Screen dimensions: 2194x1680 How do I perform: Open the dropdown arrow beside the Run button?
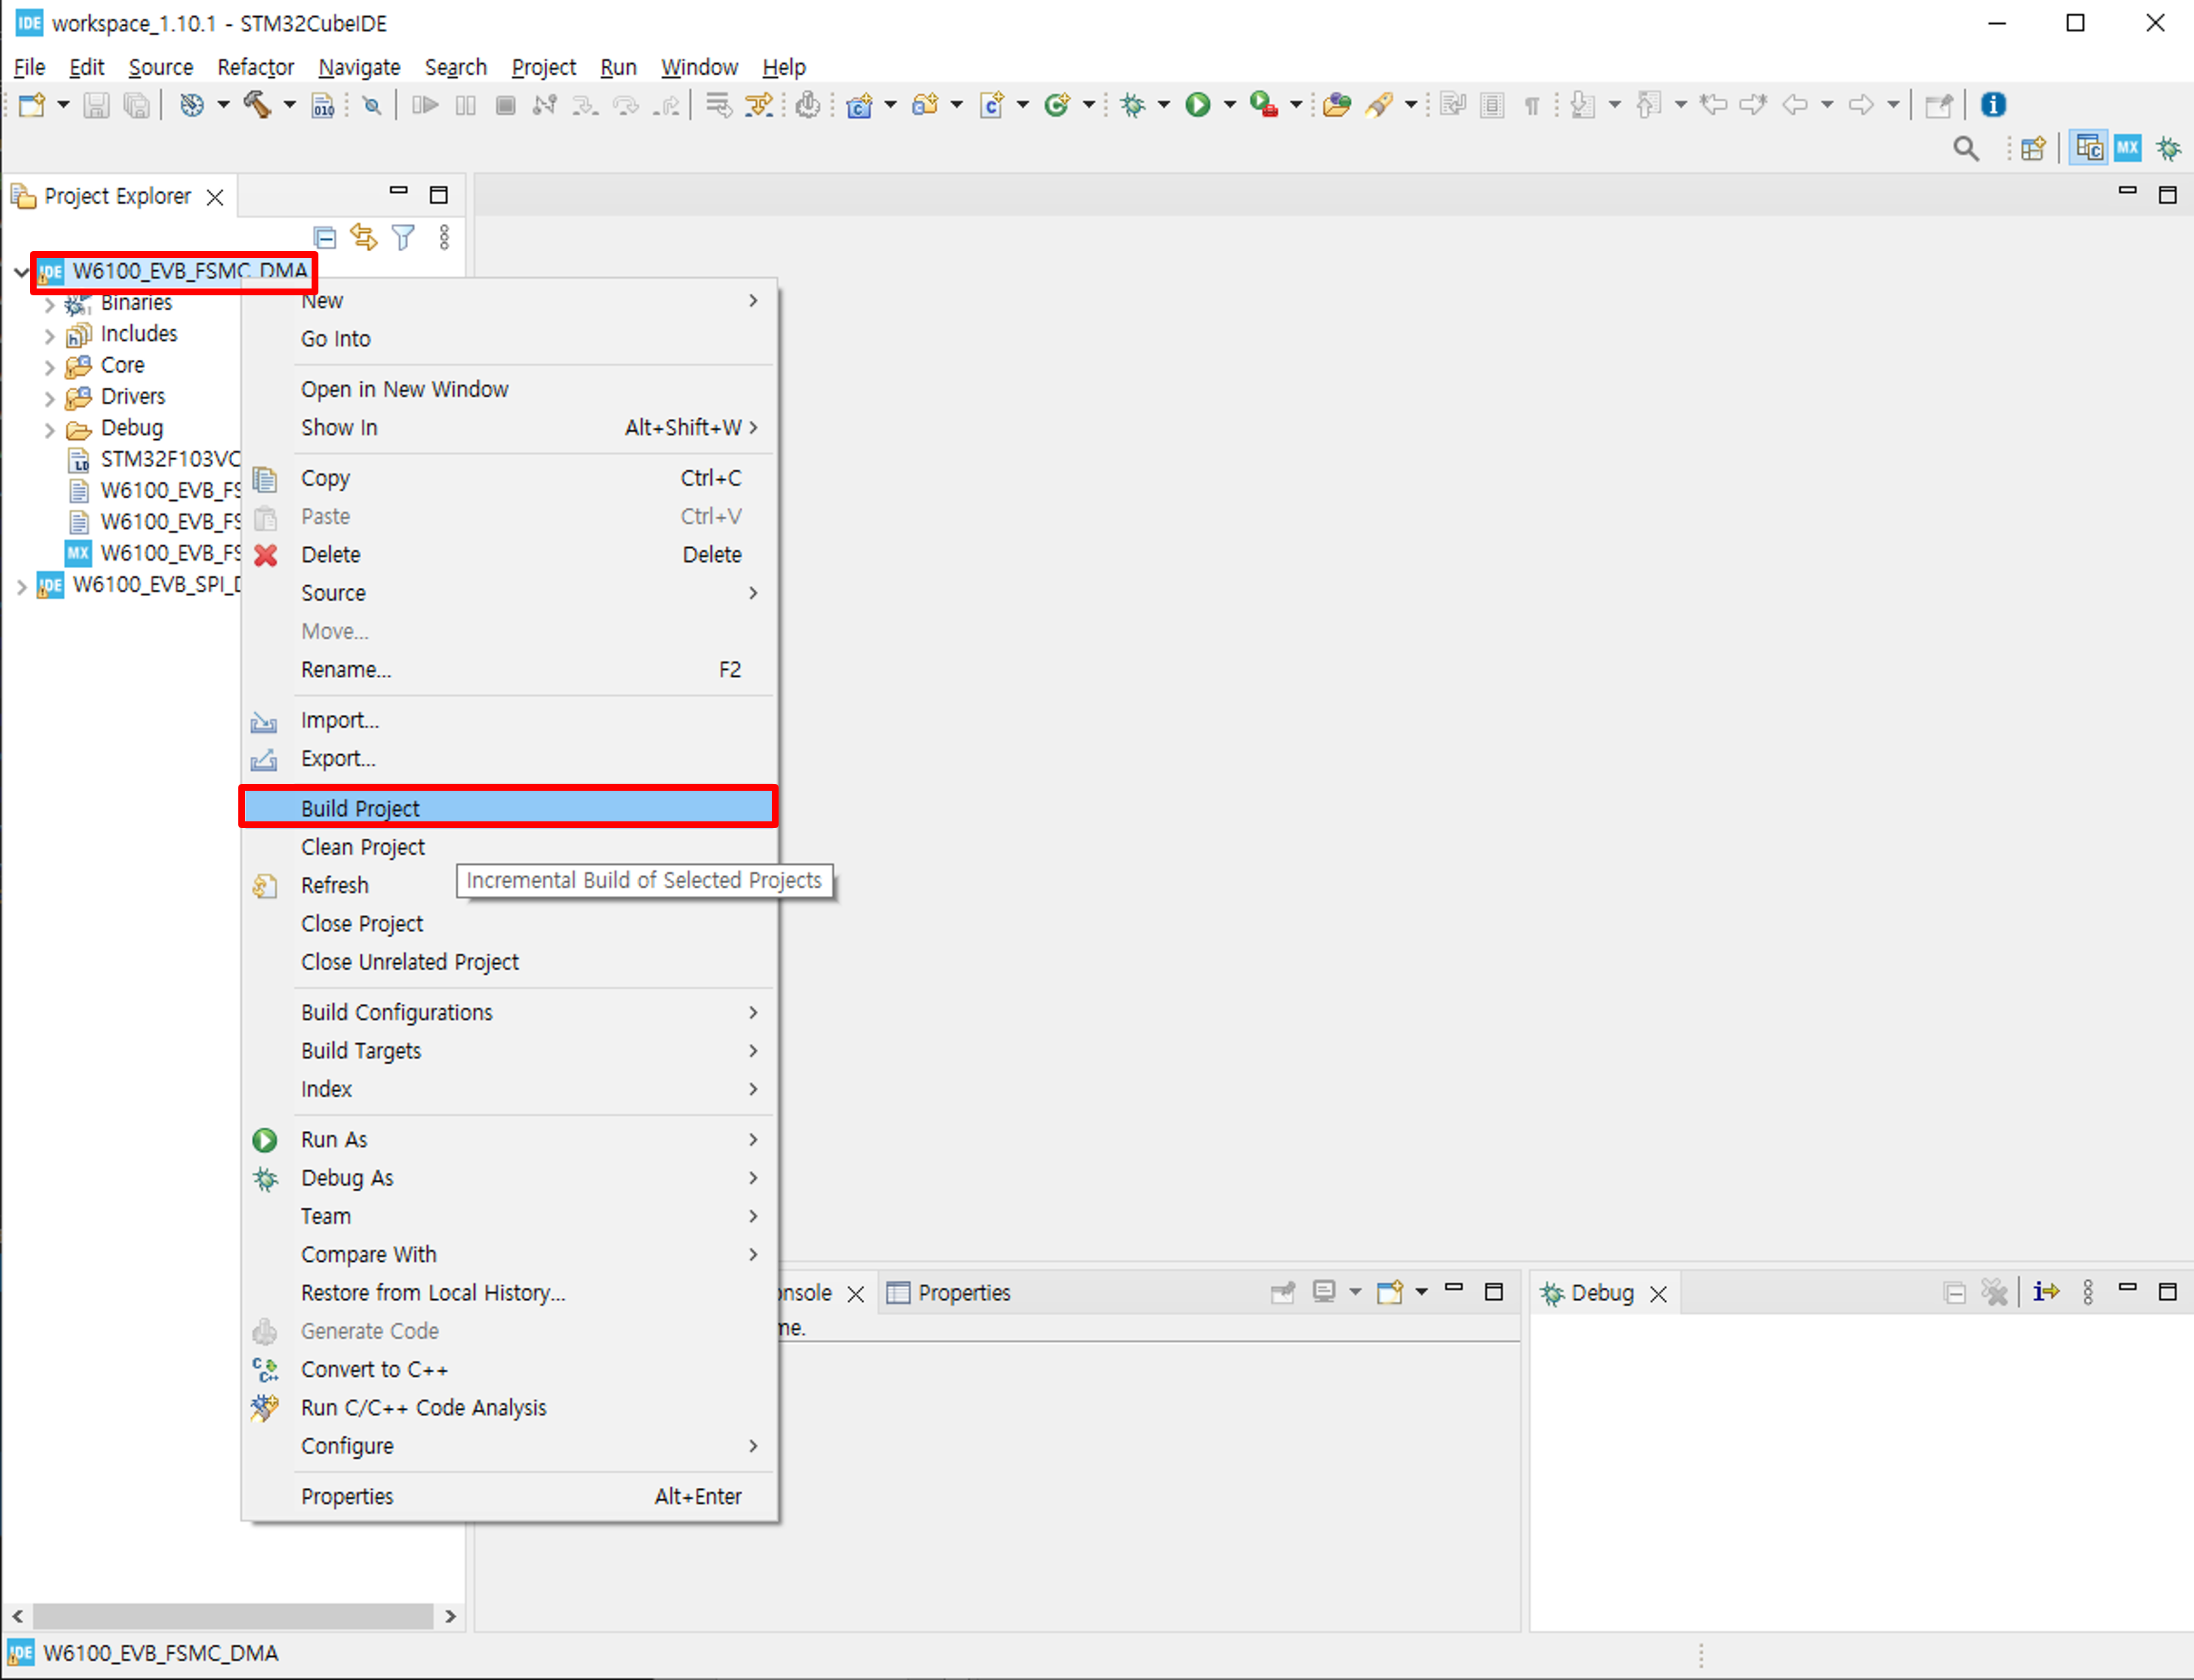click(1230, 104)
